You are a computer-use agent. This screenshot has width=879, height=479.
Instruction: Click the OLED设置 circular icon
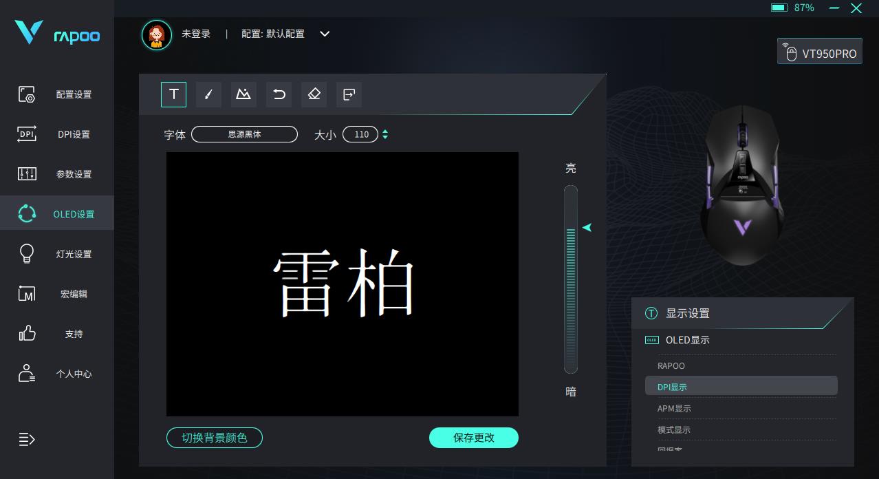click(x=27, y=214)
